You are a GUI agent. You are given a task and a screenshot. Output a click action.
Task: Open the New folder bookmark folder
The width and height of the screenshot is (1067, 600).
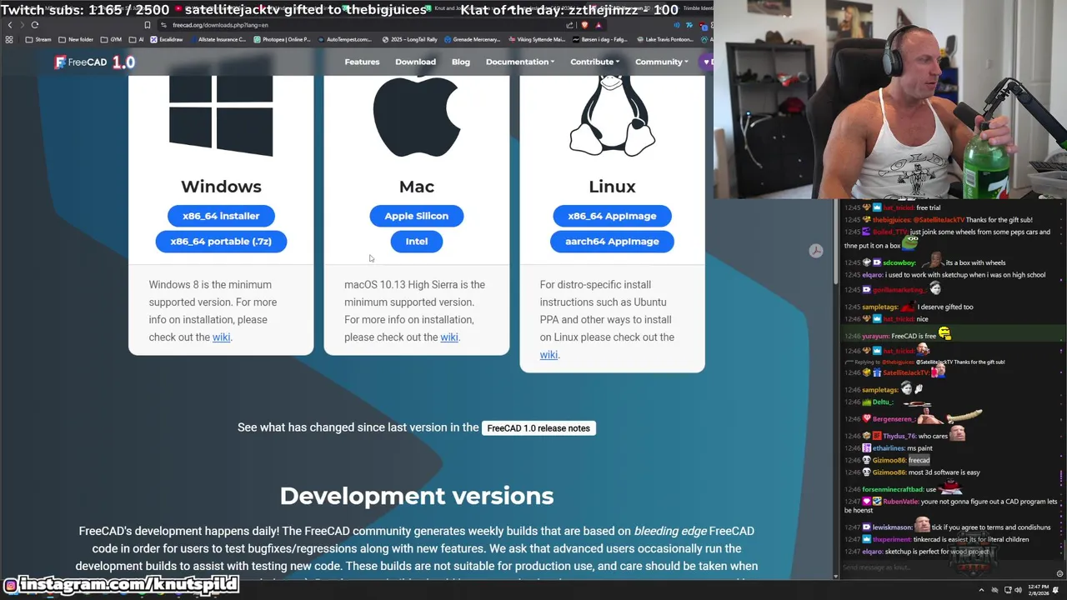(77, 39)
